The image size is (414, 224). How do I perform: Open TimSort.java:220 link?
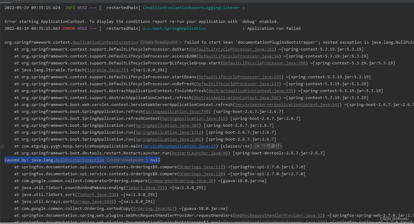tap(96, 195)
